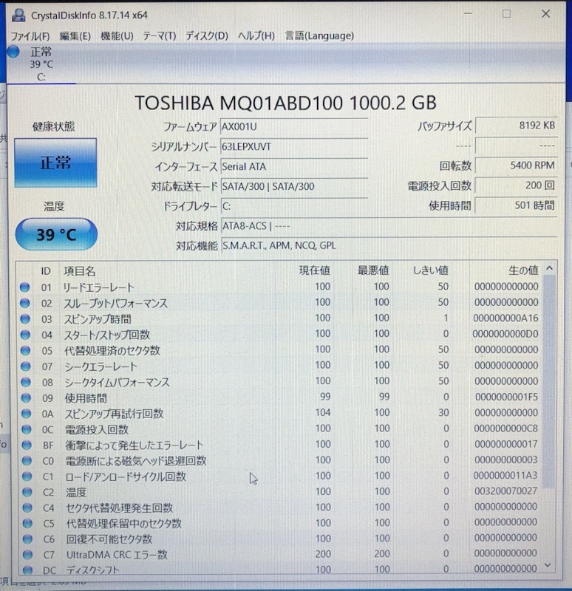Click raw value 0000000001F5
Screen dimensions: 572x591
[x=506, y=397]
